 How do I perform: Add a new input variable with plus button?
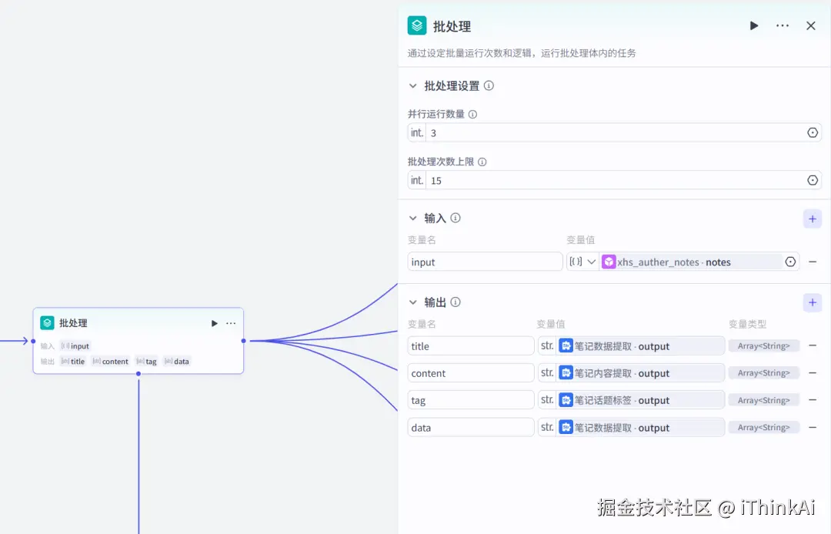[813, 219]
